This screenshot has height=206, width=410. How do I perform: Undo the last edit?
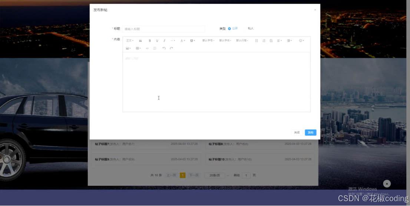point(164,48)
